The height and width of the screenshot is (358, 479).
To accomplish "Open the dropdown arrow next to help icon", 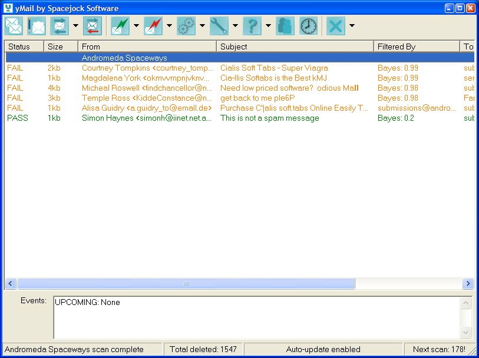I will 268,26.
